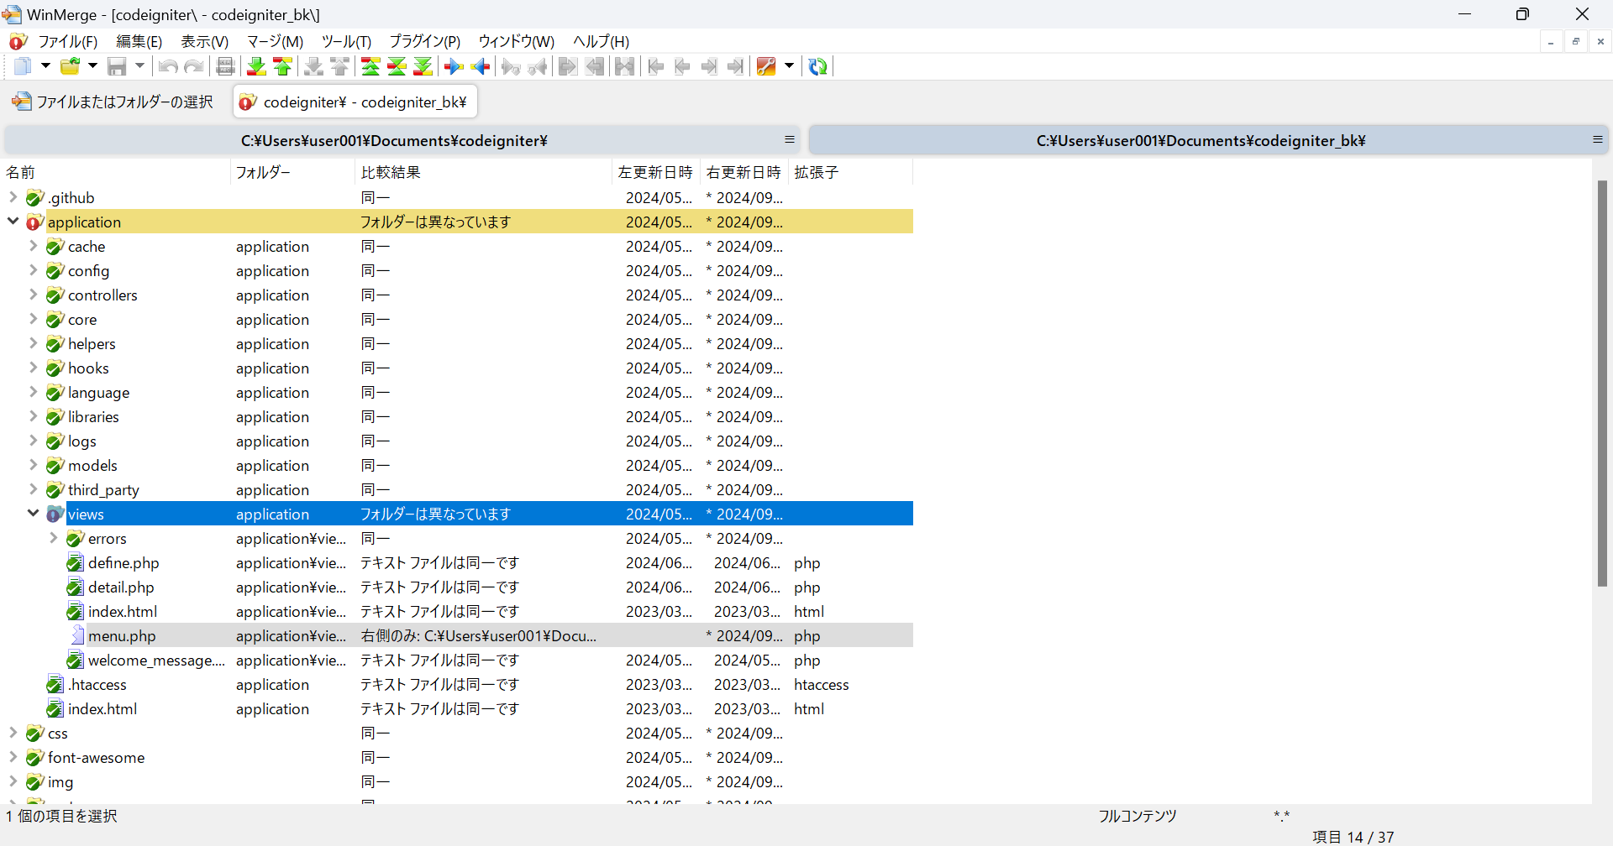Open the プラグイン menu
The width and height of the screenshot is (1613, 846).
click(x=423, y=41)
